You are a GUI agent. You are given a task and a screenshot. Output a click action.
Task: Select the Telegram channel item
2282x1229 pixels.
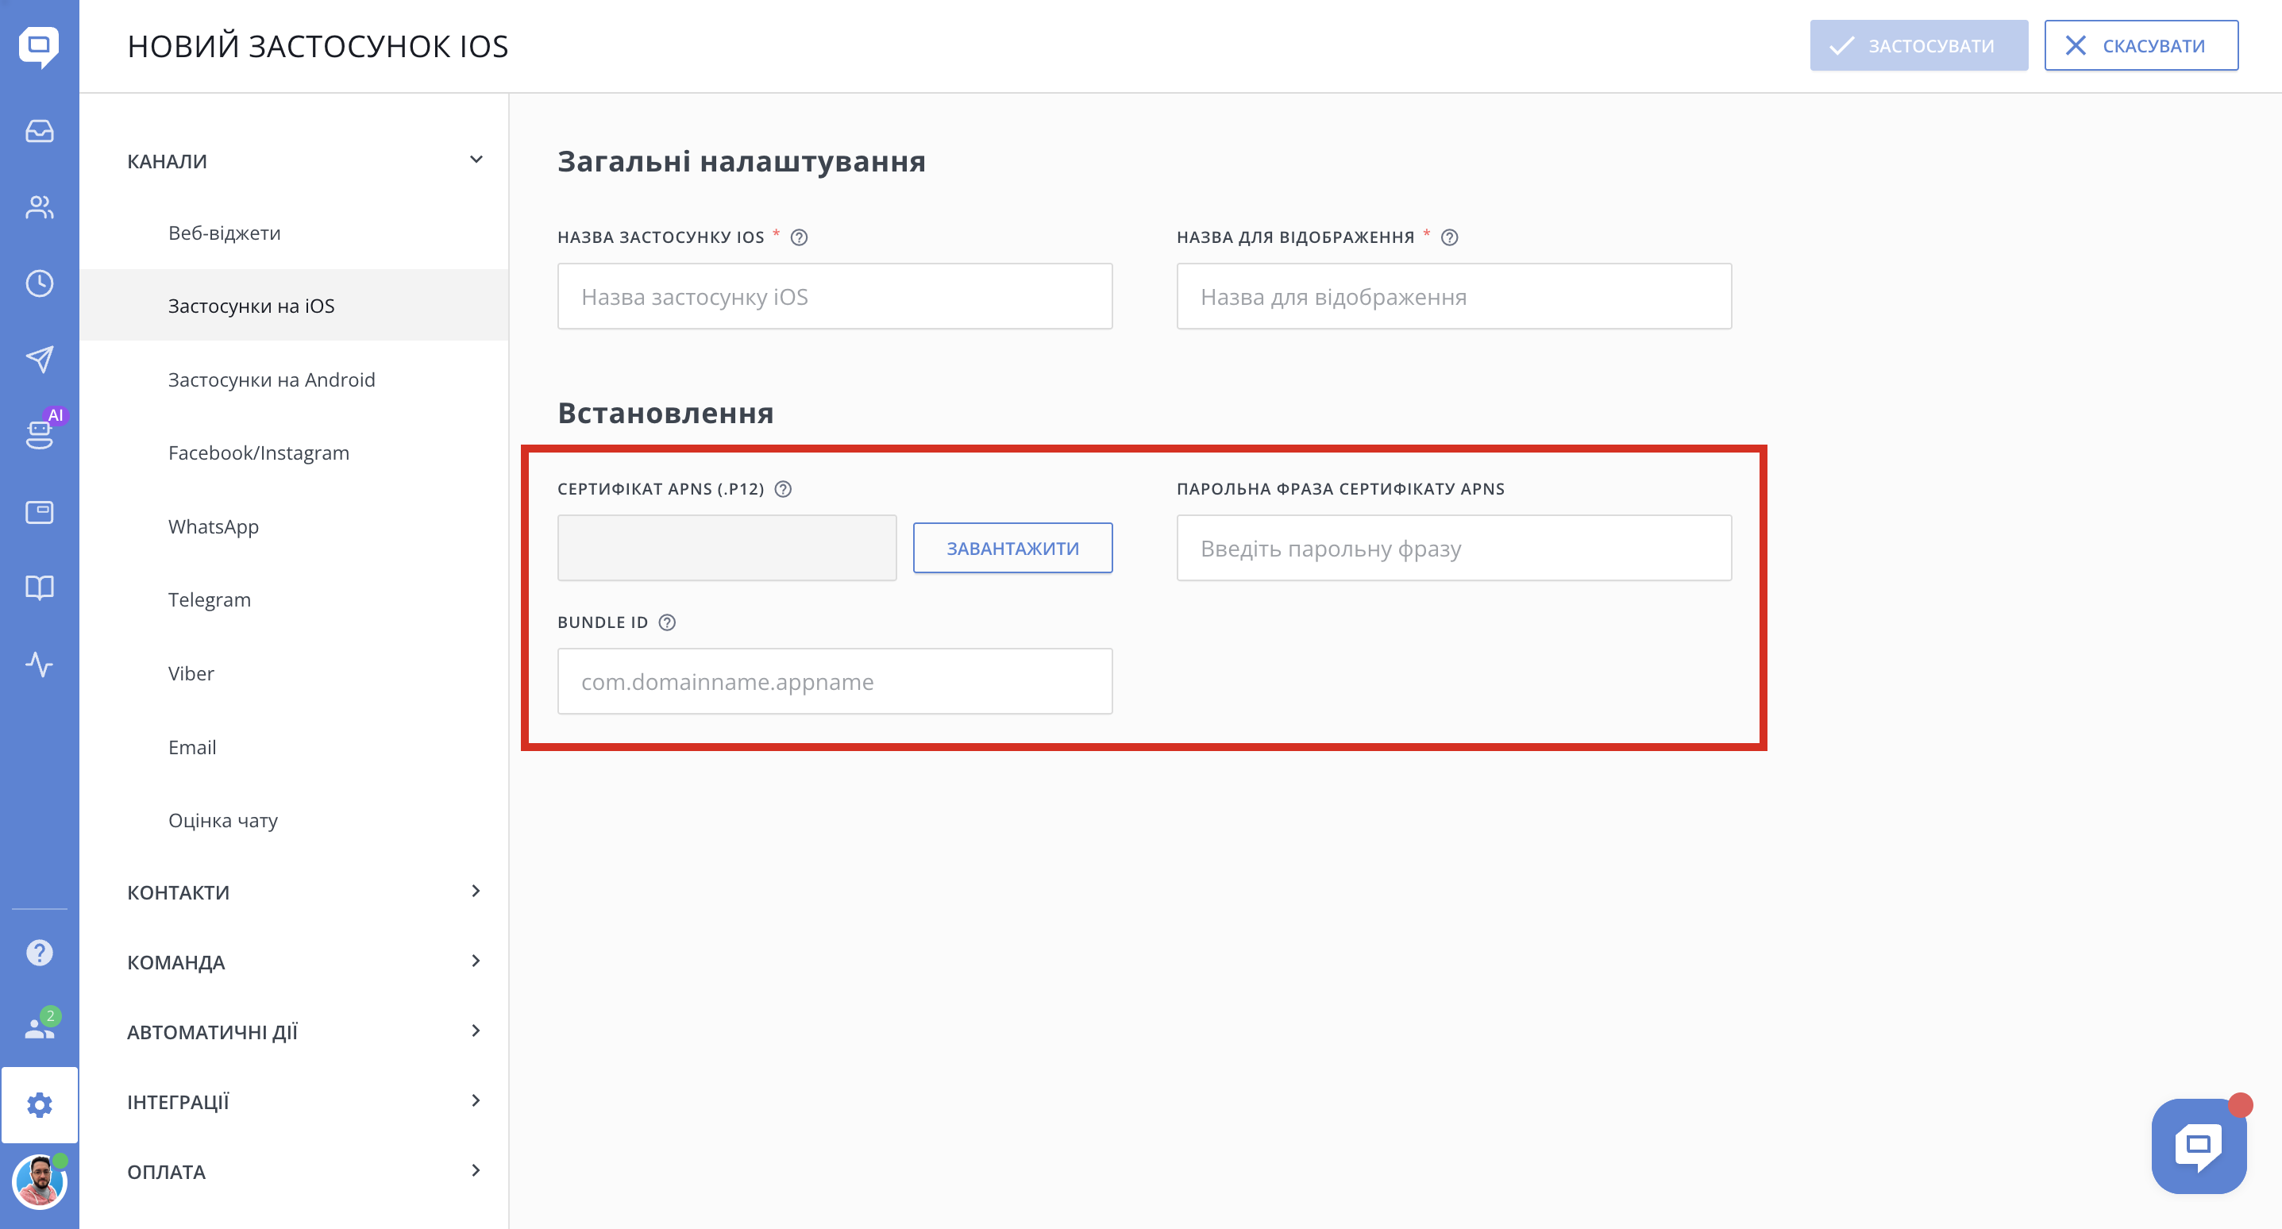(209, 600)
